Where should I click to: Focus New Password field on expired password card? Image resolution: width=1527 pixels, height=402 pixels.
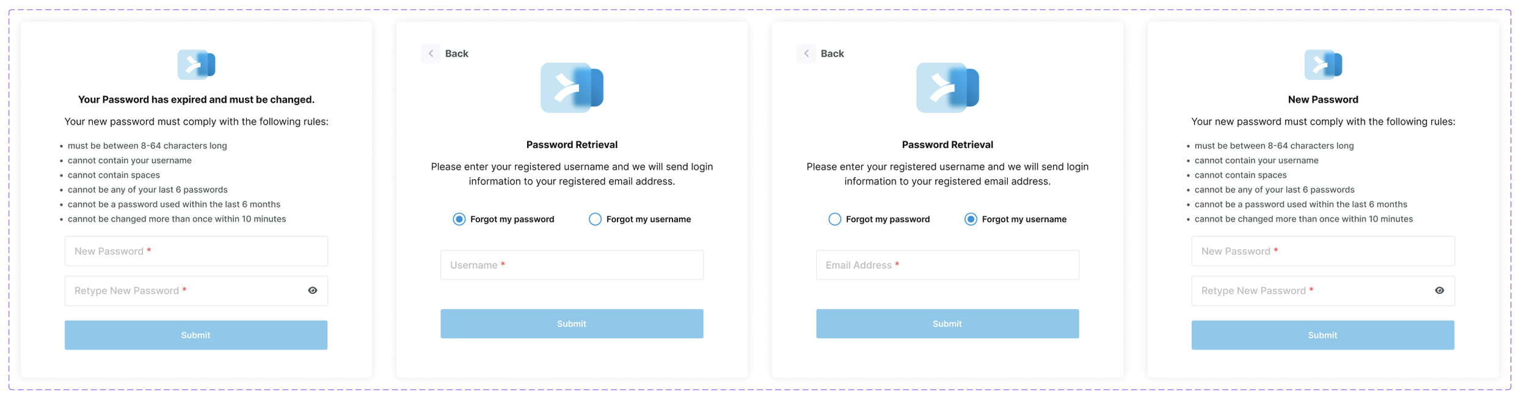click(x=196, y=251)
